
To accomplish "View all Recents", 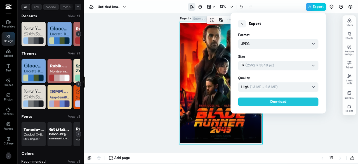I will click(74, 16).
